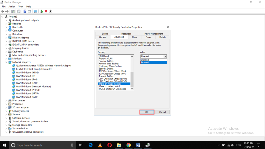
Task: Click Scan for hardware changes monitor icon
Action: click(35, 11)
